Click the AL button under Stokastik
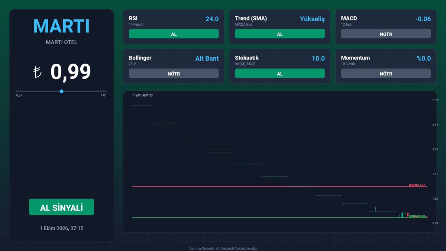Viewport: 446px width, 251px height. tap(280, 74)
